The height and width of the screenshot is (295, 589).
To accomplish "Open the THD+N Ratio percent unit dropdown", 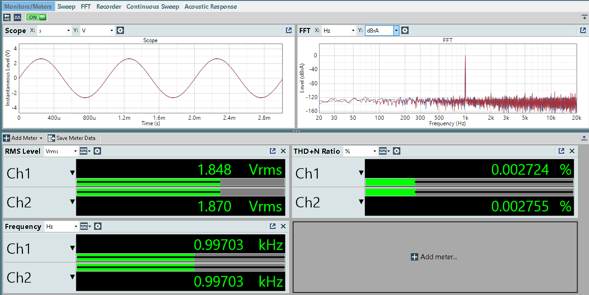I will coord(375,151).
